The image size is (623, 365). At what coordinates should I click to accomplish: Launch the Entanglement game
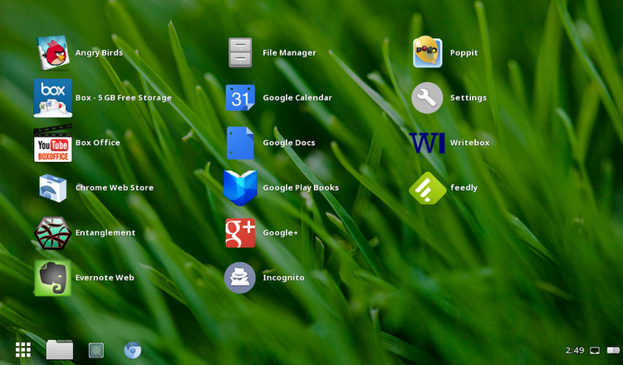(53, 233)
